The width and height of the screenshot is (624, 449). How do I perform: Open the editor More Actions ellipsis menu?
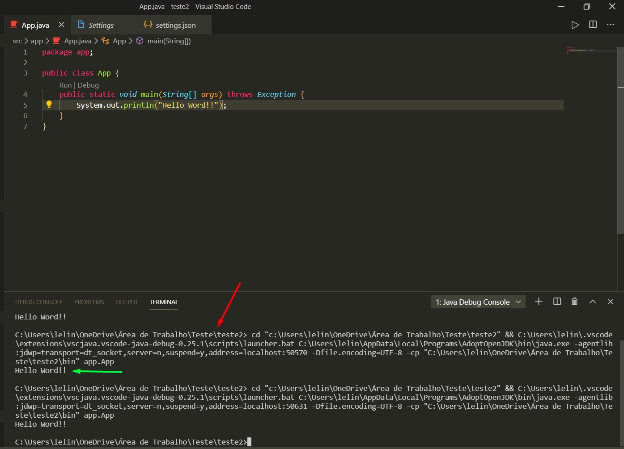611,25
